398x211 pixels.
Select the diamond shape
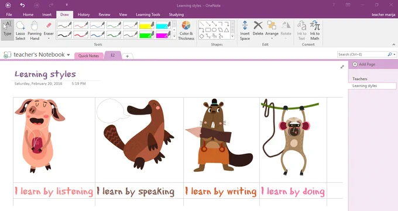(x=202, y=36)
